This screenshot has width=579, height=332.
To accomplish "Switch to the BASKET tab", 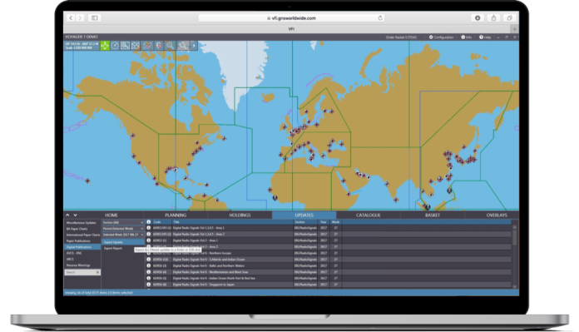I will tap(433, 215).
